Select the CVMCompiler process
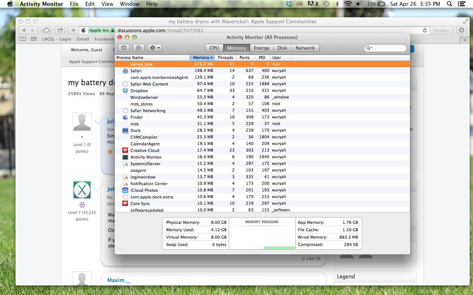 click(262, 137)
